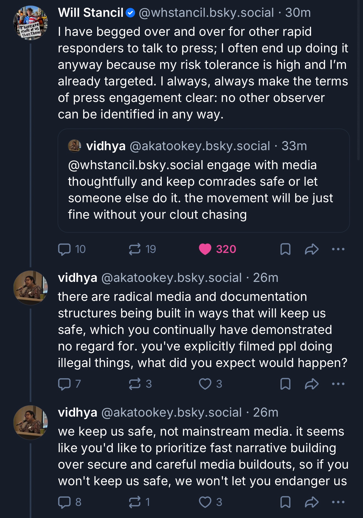Repost Will Stancil's post
The width and height of the screenshot is (363, 518).
(x=135, y=249)
